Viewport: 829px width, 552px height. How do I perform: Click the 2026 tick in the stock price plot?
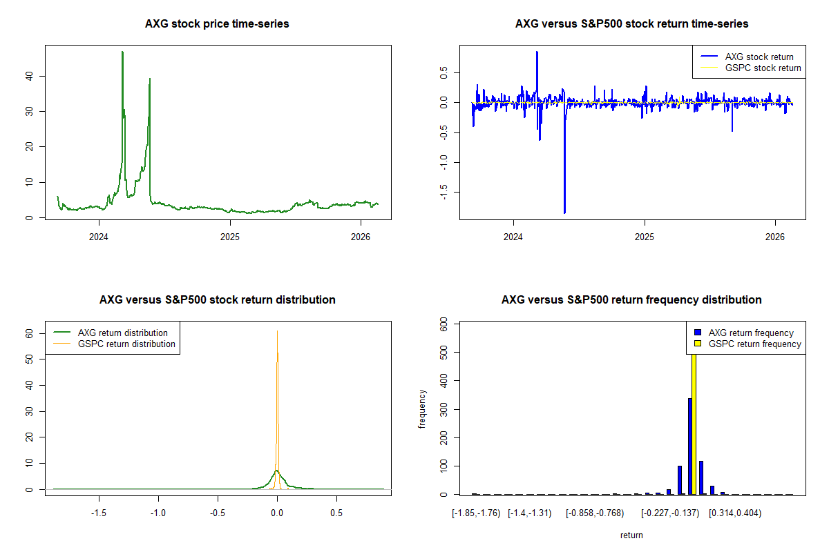click(x=361, y=236)
